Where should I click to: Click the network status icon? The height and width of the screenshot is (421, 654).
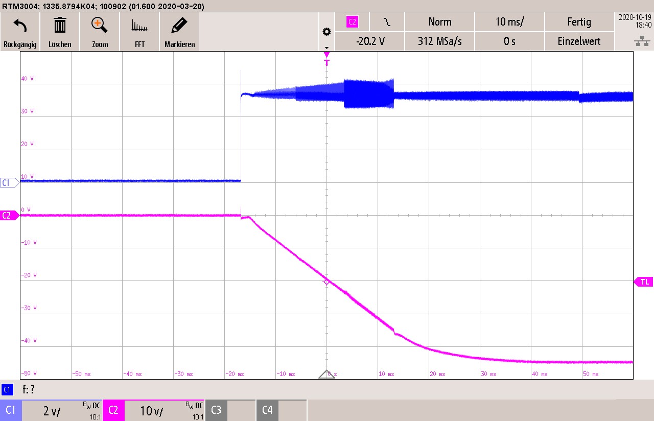tap(642, 42)
